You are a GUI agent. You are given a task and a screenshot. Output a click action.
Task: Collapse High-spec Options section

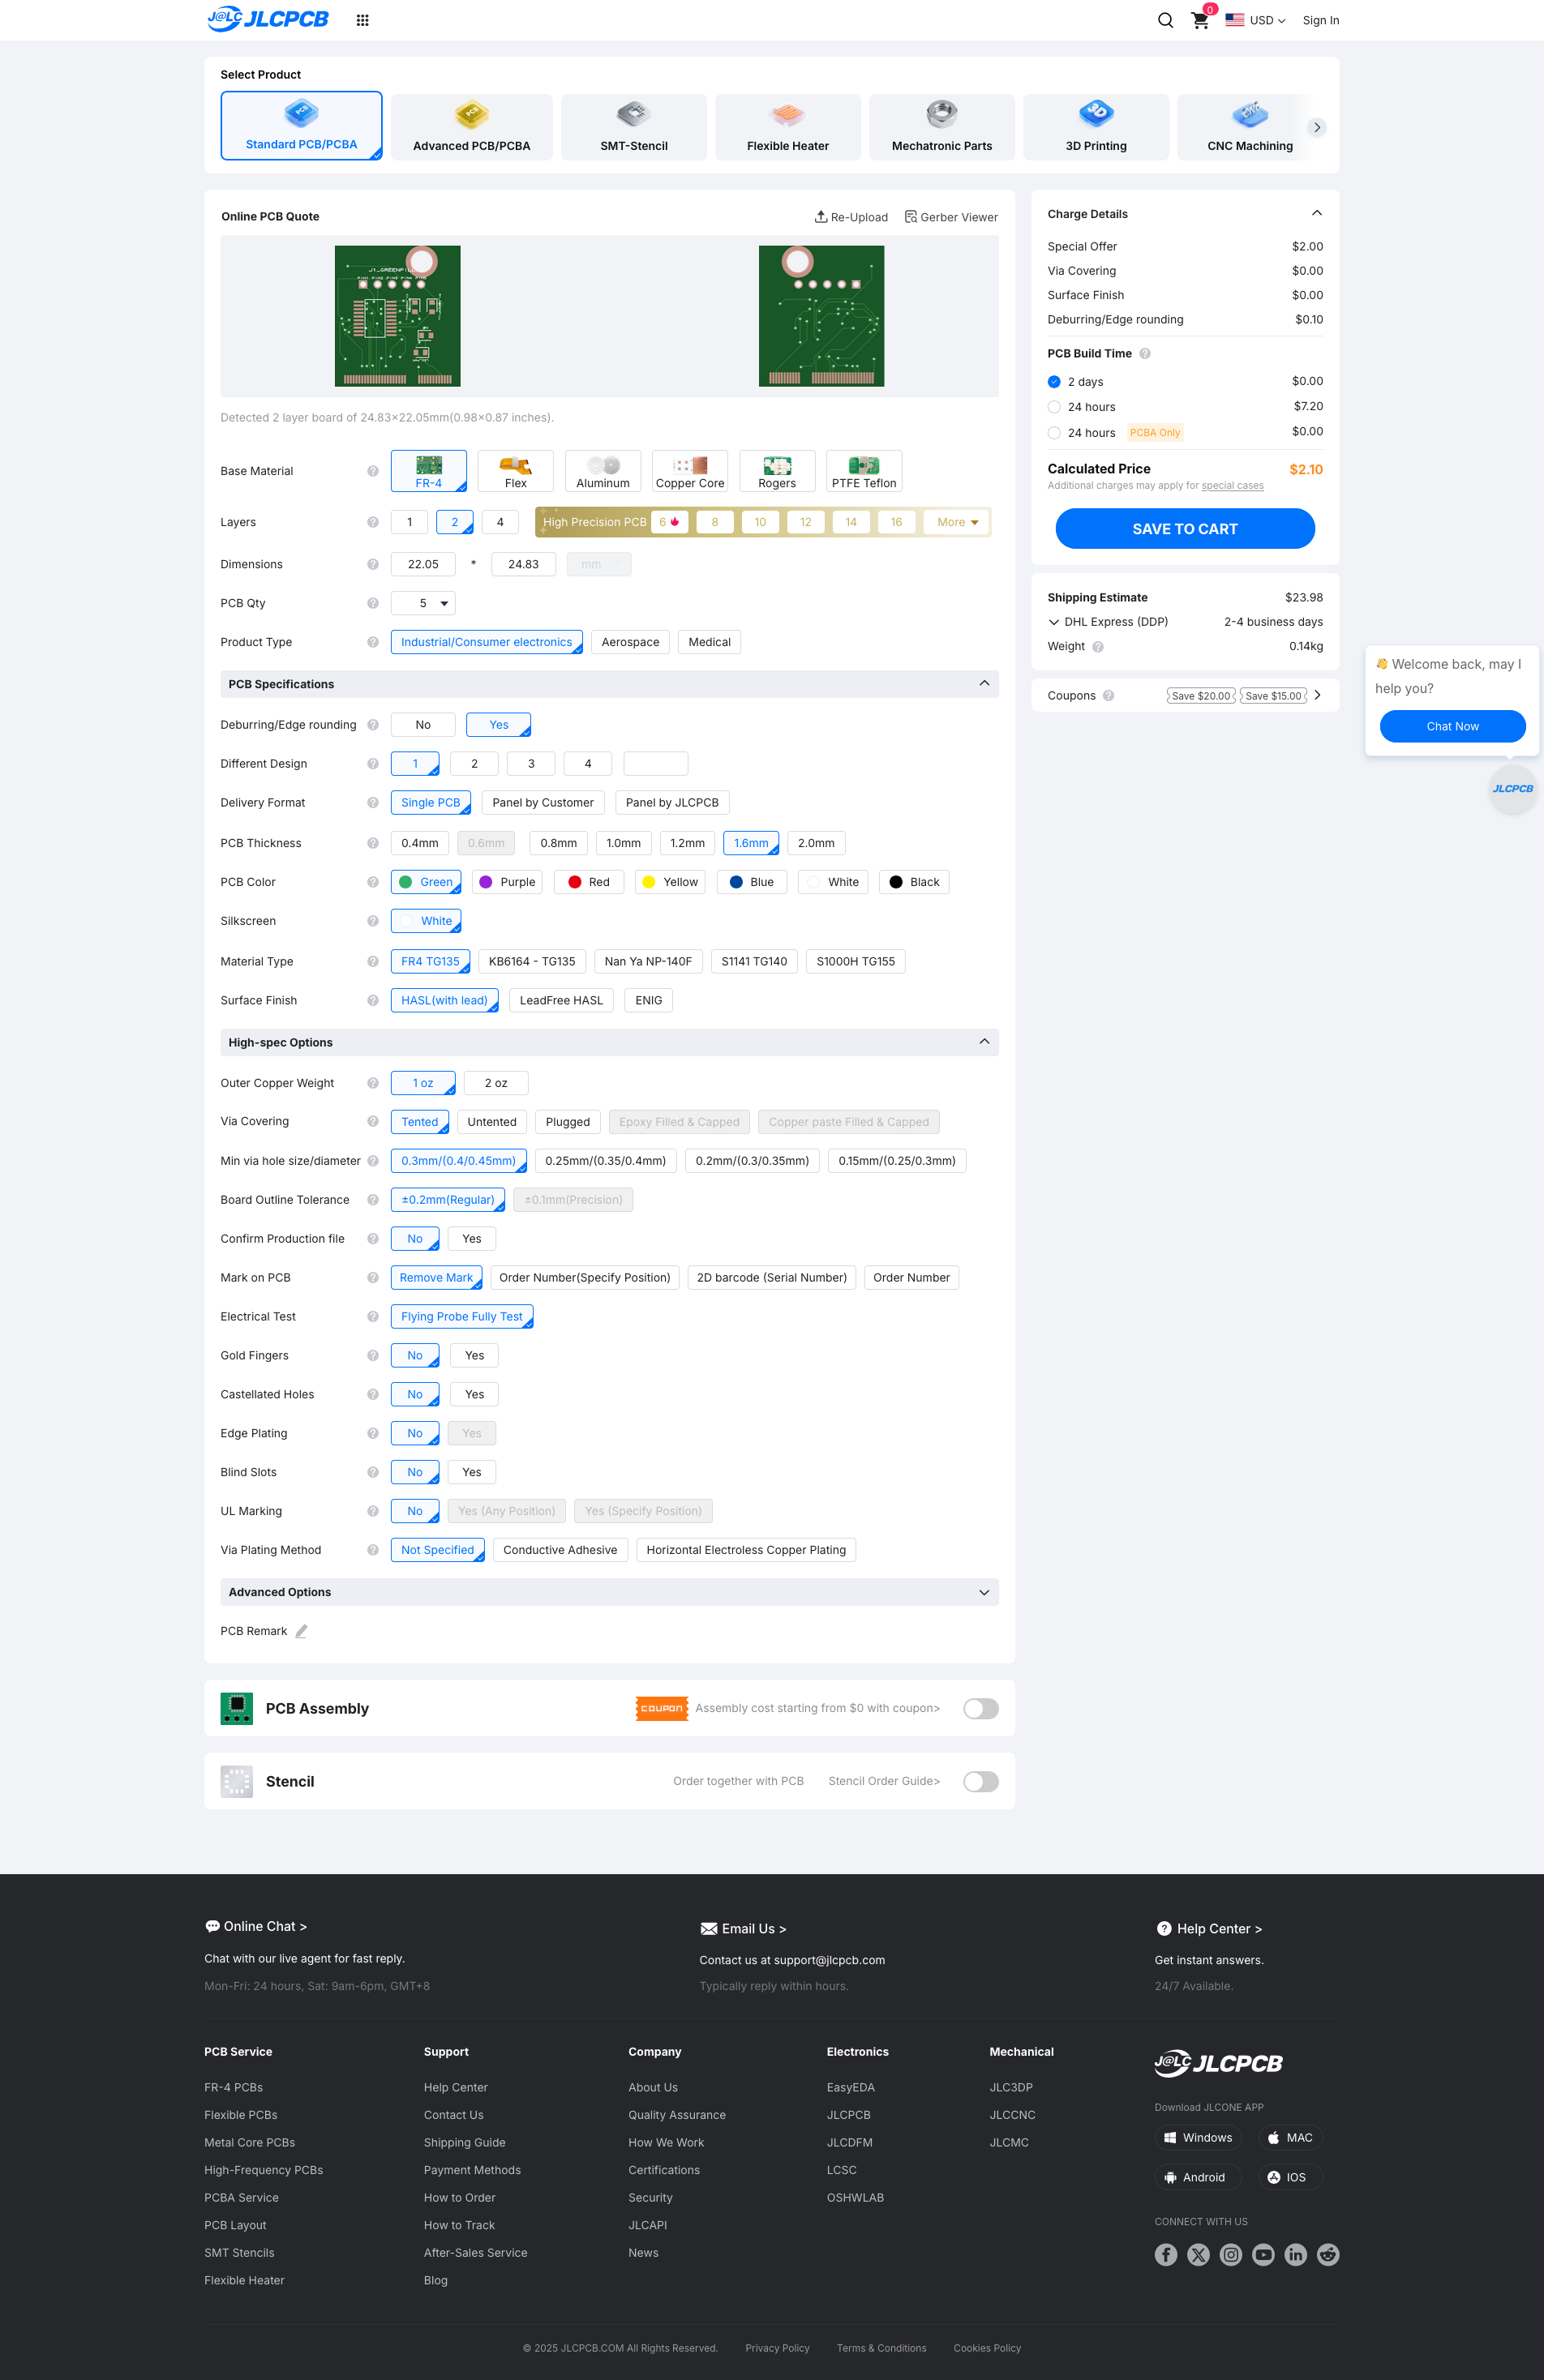[x=984, y=1042]
